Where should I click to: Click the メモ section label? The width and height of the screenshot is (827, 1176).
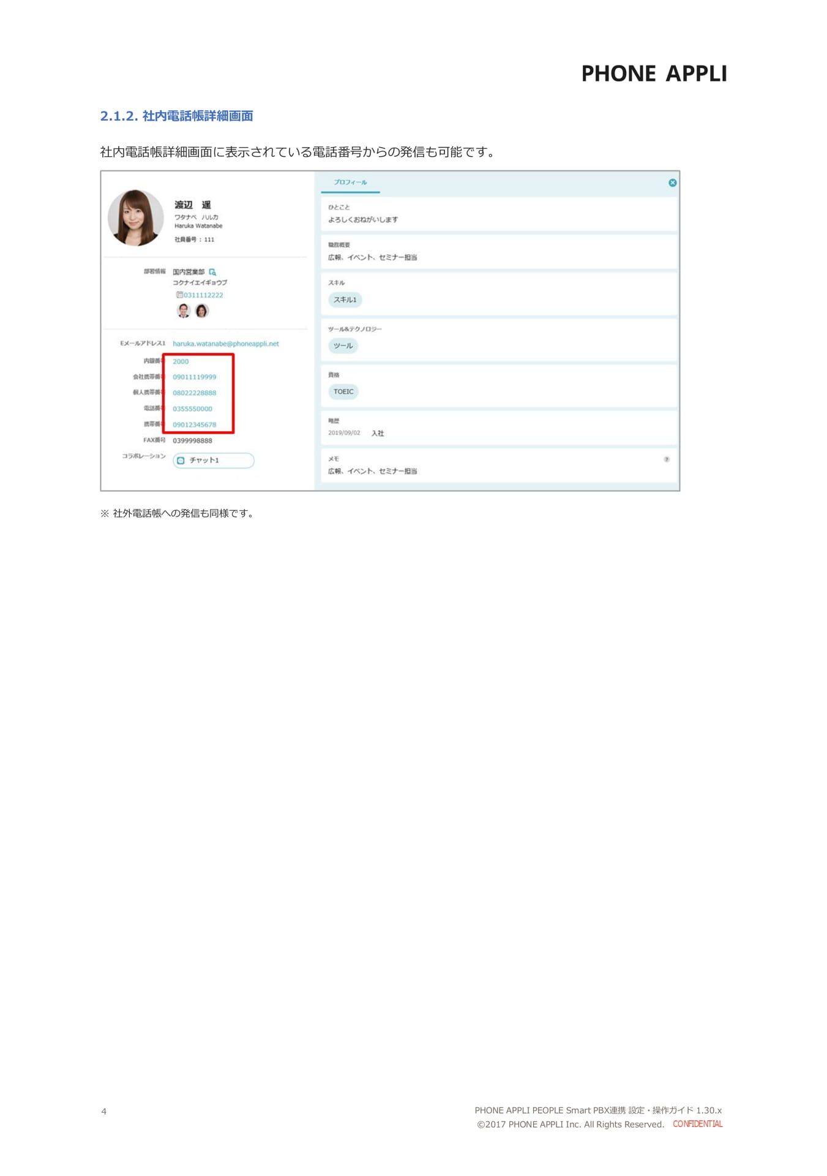tap(334, 459)
